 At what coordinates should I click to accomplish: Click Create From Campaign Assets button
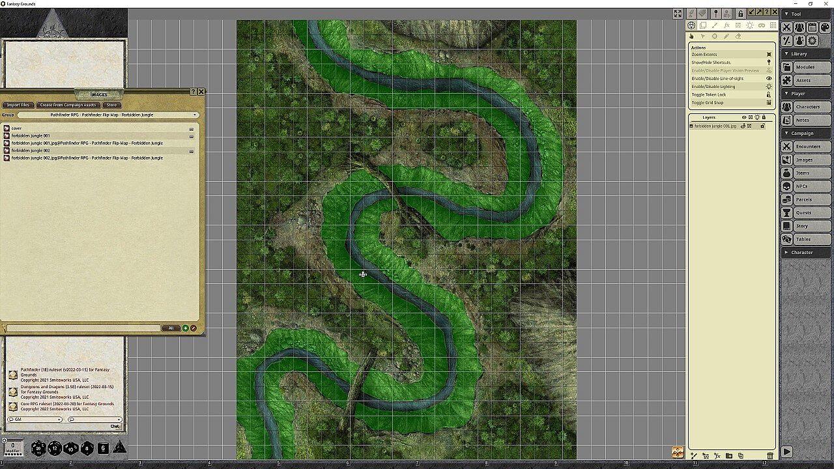point(68,105)
